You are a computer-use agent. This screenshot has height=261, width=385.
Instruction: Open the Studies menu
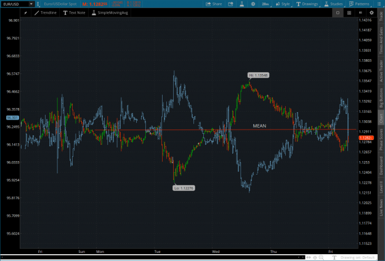pyautogui.click(x=333, y=4)
